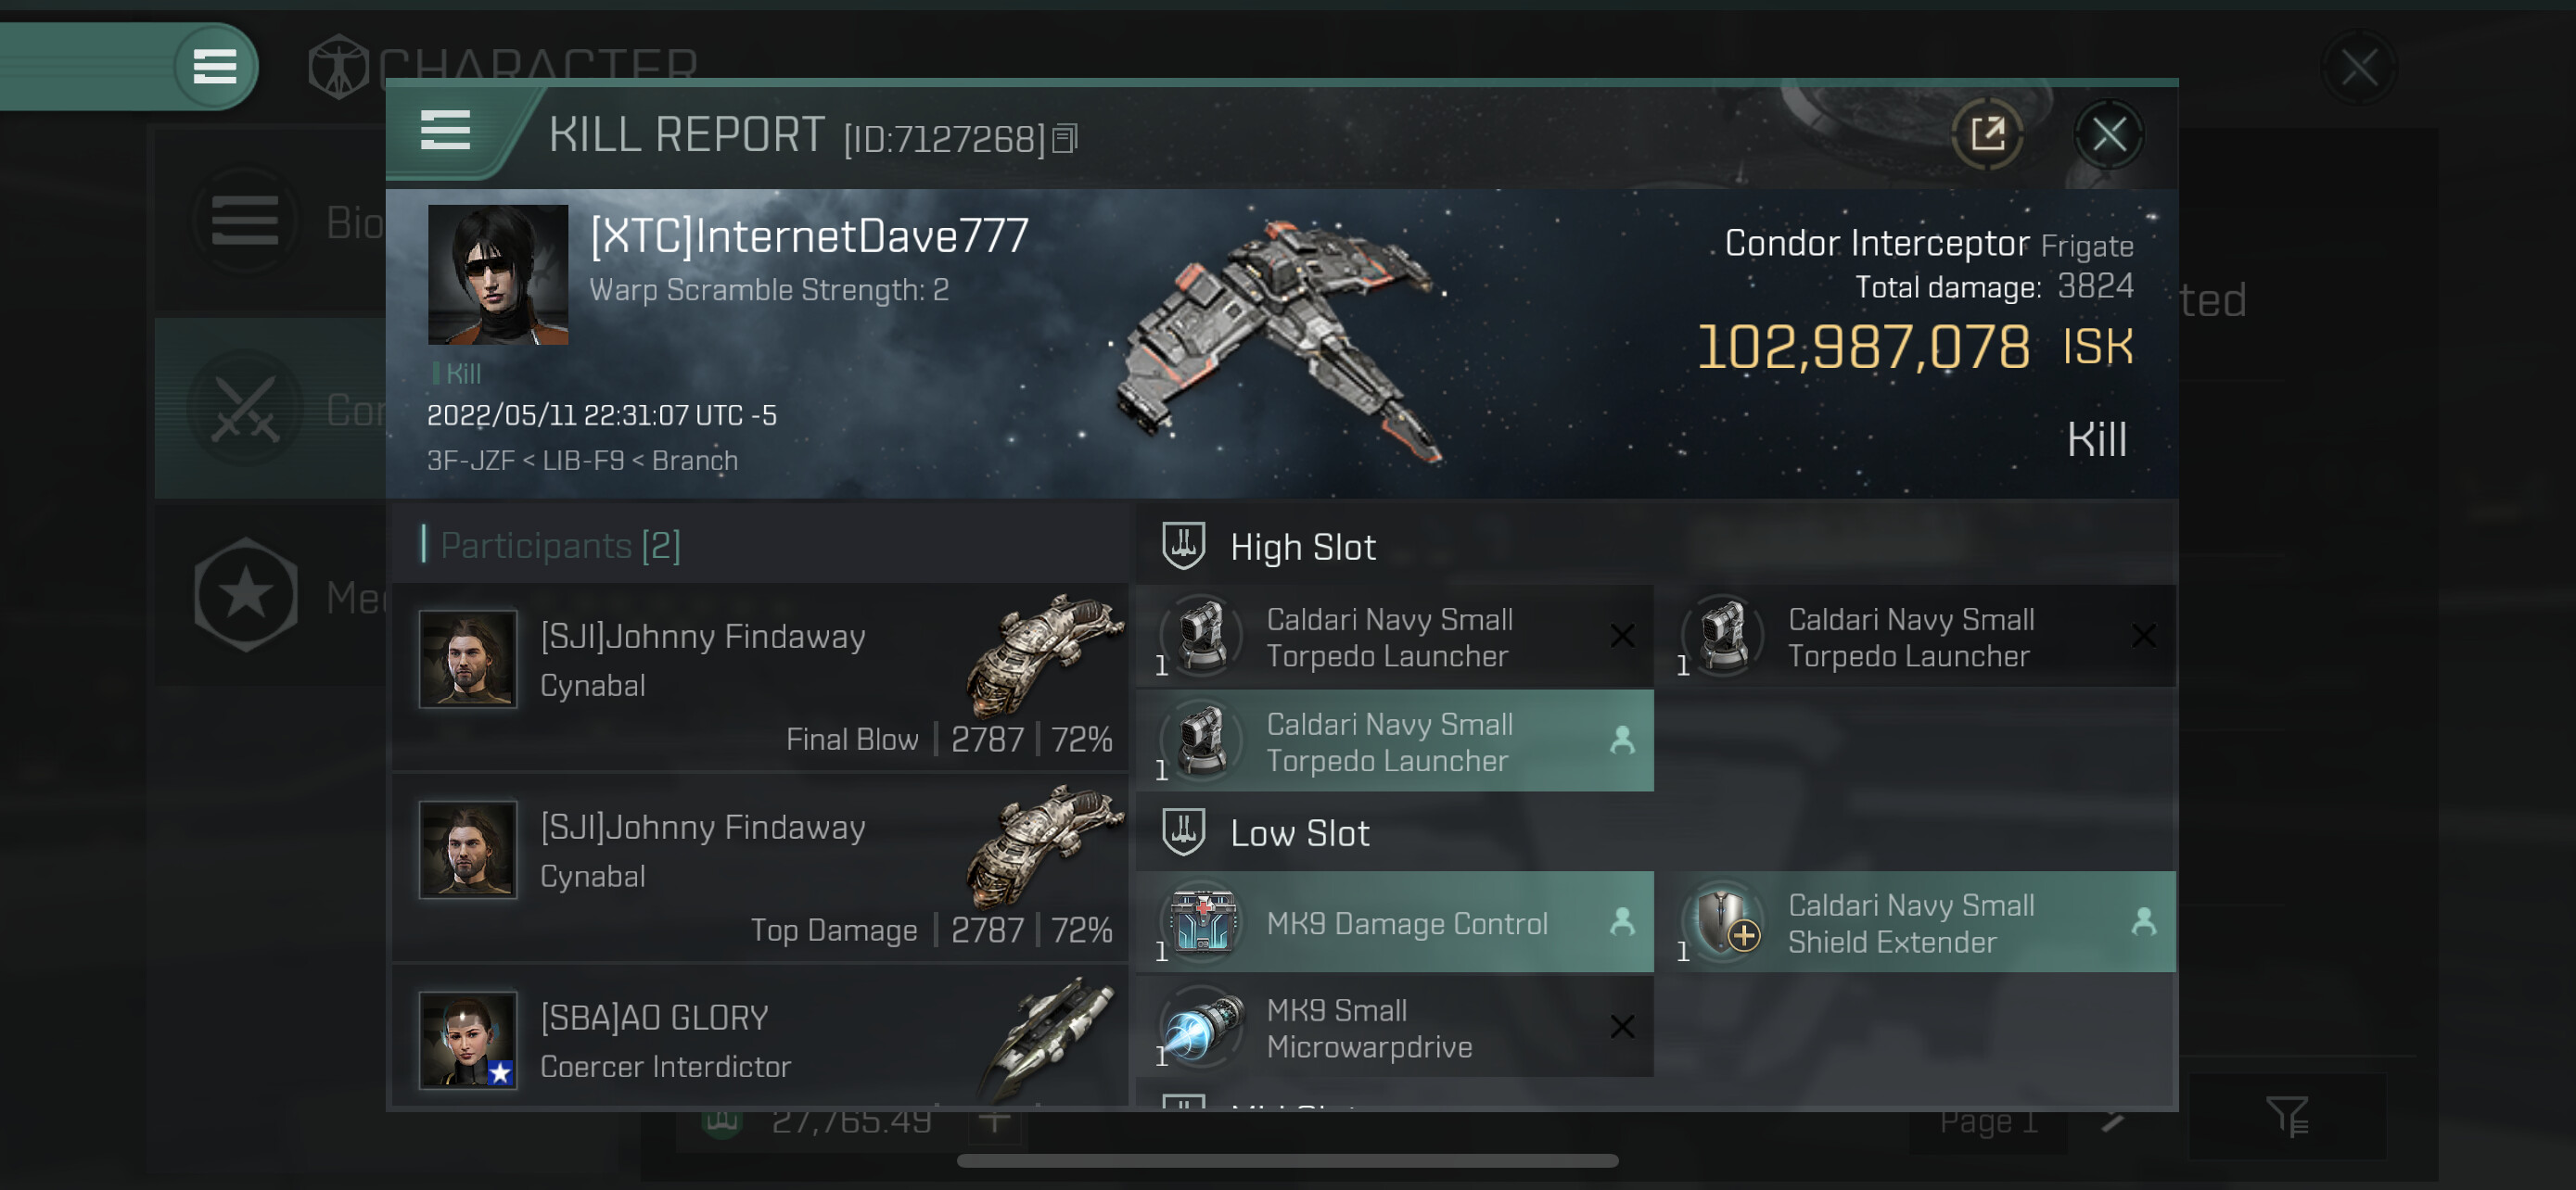Select the highlighted Caldari Navy Small Torpedo Launcher
Image resolution: width=2576 pixels, height=1190 pixels.
[1394, 741]
